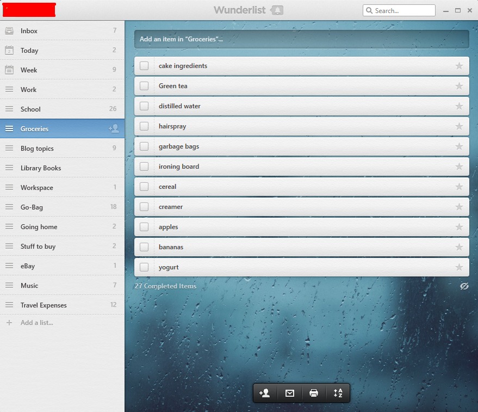Open the garbage bags task
The width and height of the screenshot is (478, 412).
coord(179,146)
